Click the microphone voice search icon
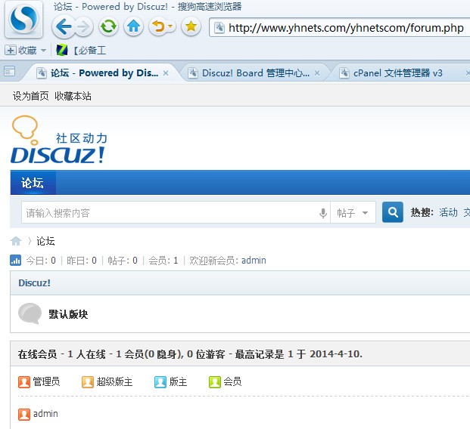The image size is (470, 429). click(323, 213)
